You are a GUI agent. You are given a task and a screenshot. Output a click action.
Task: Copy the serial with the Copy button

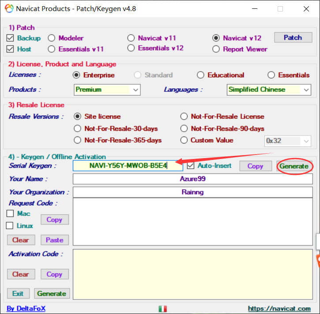pos(256,166)
